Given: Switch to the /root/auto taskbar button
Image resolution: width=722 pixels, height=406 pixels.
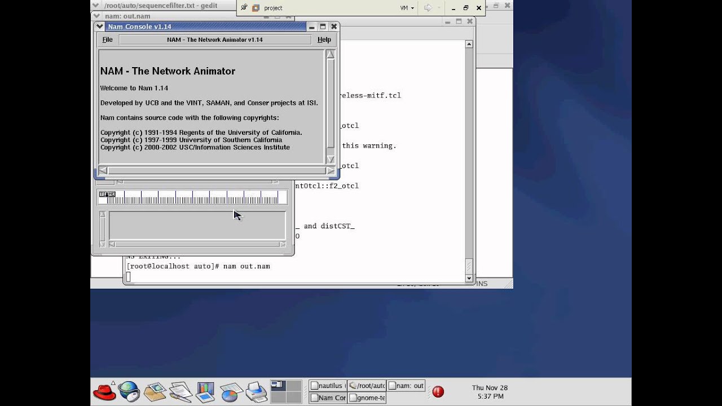Looking at the screenshot, I should (x=367, y=386).
